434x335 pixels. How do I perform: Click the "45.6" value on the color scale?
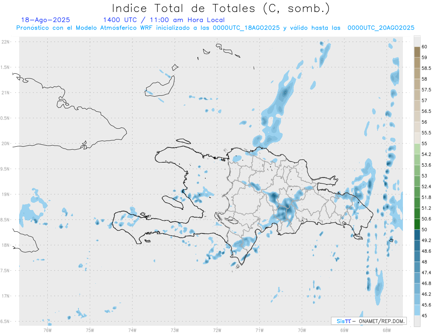coord(426,305)
